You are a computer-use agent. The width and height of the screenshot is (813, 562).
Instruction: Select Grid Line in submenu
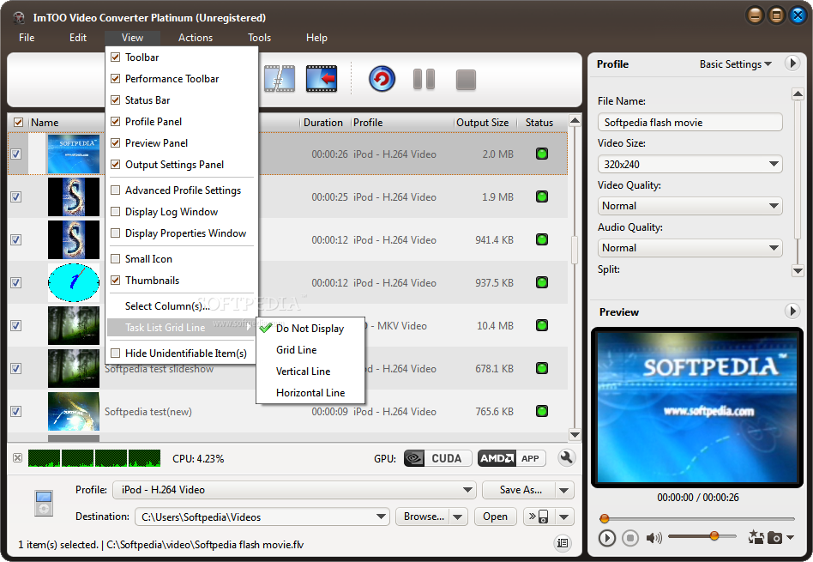coord(310,350)
